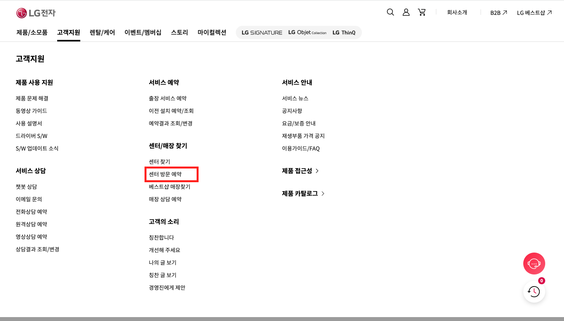Open LG 베스트샵 external link

point(534,12)
